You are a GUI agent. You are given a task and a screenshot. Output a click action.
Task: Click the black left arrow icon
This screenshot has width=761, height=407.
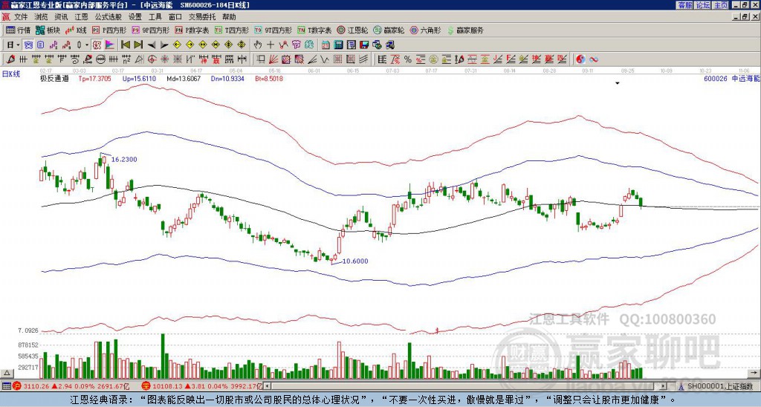(x=152, y=45)
